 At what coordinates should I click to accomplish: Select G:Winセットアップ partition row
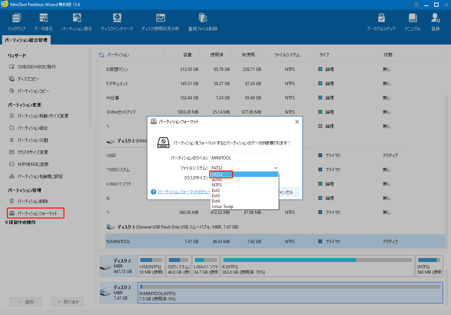click(x=275, y=112)
